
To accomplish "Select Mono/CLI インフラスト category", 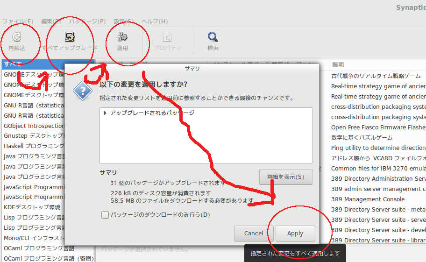I will 33,238.
